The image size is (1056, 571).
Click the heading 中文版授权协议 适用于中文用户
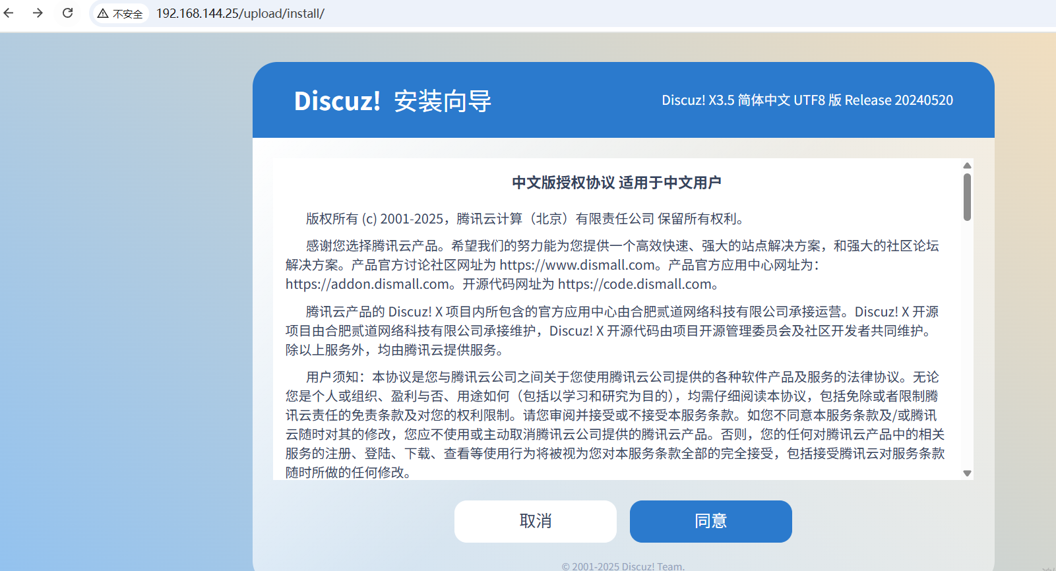[x=617, y=183]
